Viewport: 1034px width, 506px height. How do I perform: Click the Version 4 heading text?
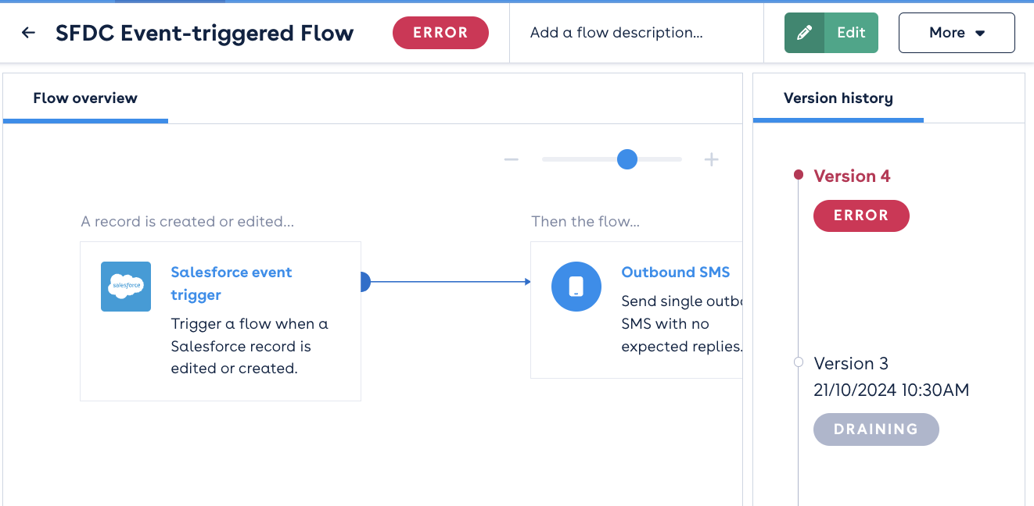pyautogui.click(x=852, y=176)
